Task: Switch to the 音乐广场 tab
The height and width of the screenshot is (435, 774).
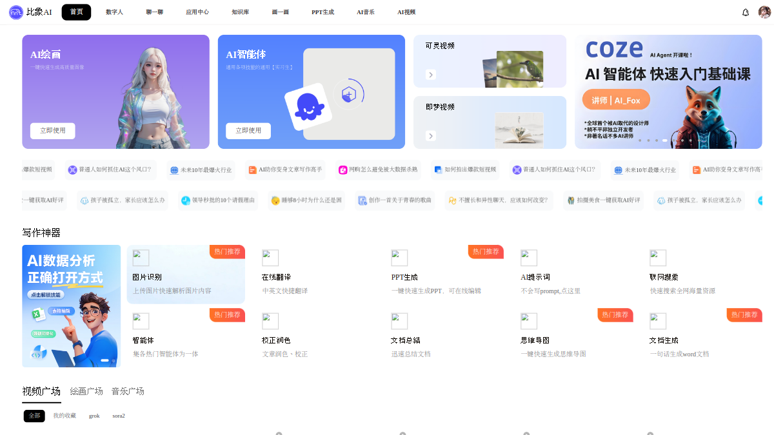Action: pyautogui.click(x=128, y=391)
